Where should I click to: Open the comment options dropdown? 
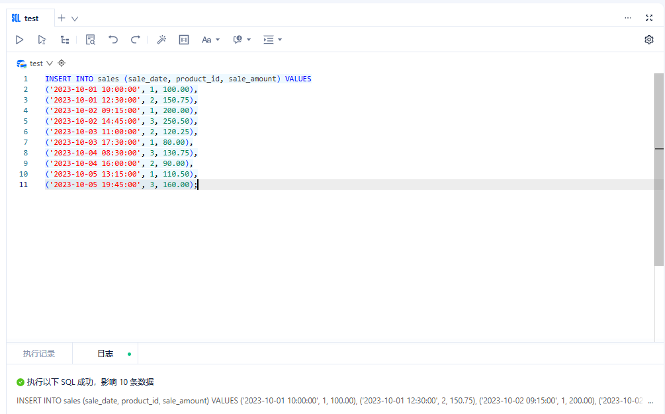point(242,40)
